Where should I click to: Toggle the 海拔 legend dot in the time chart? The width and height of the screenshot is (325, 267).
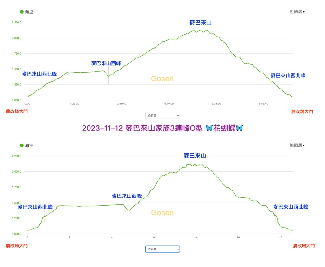tap(22, 12)
